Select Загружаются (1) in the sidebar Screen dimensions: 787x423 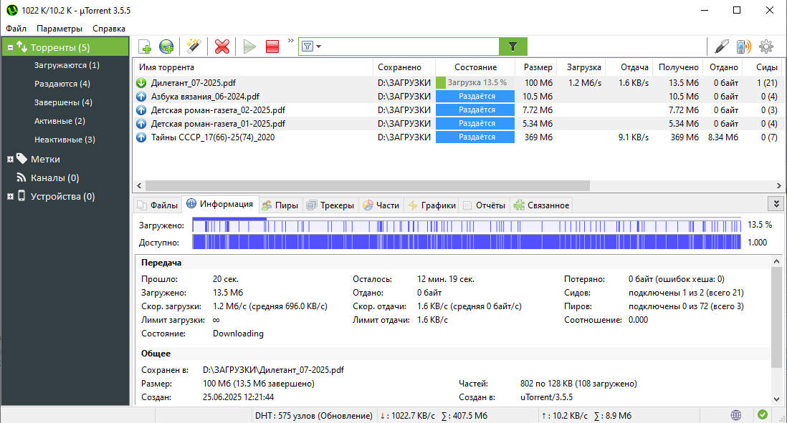pos(67,65)
